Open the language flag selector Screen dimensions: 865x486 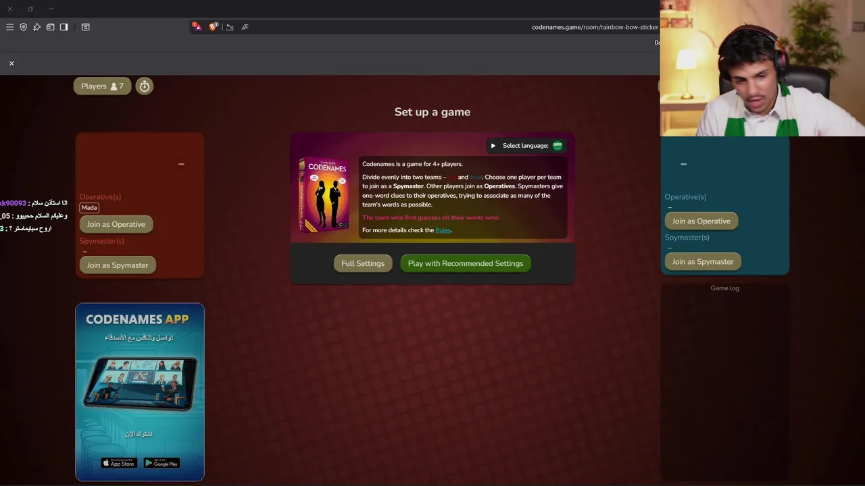tap(558, 145)
